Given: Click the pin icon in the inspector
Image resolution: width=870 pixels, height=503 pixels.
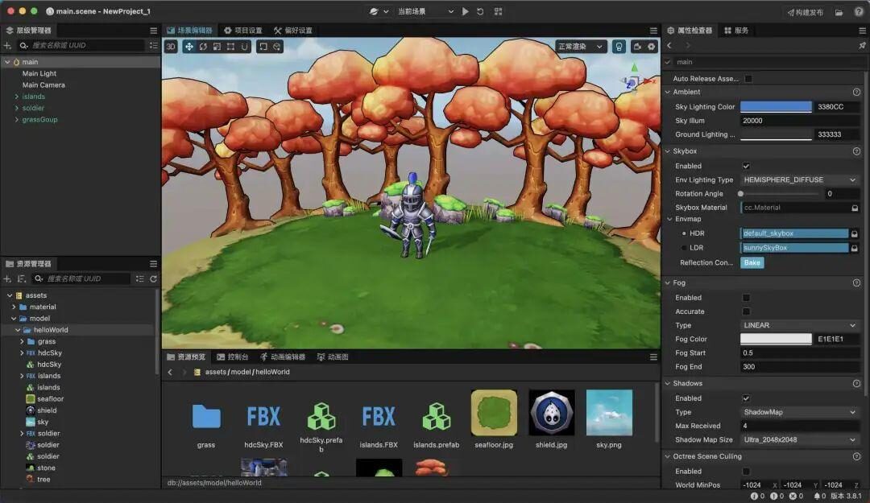Looking at the screenshot, I should pos(862,46).
